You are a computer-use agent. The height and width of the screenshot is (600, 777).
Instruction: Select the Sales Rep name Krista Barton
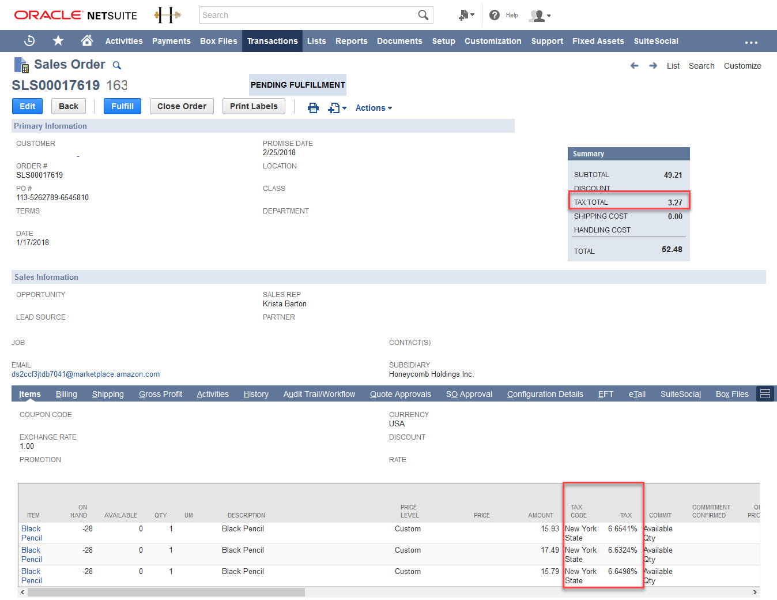[x=285, y=303]
